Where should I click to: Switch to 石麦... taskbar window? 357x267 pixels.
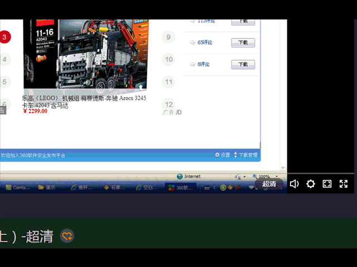(114, 187)
